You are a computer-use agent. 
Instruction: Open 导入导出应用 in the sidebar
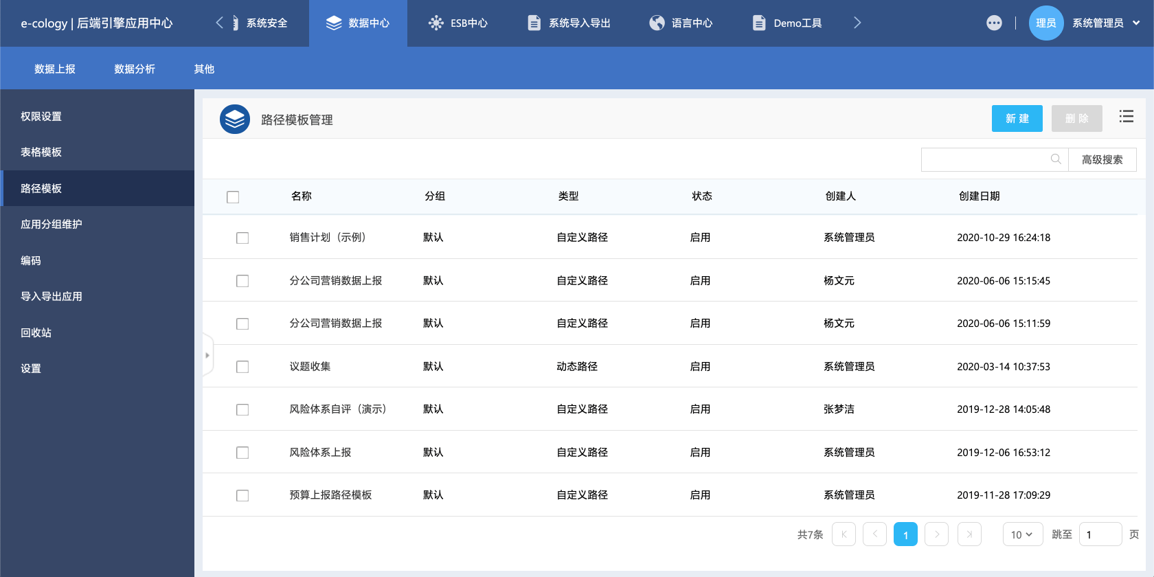(97, 296)
